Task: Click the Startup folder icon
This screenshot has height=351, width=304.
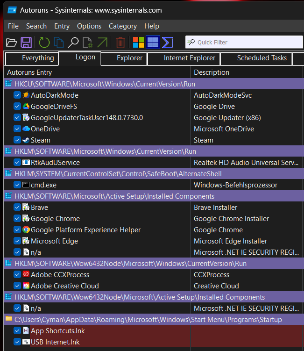Action: [x=9, y=319]
